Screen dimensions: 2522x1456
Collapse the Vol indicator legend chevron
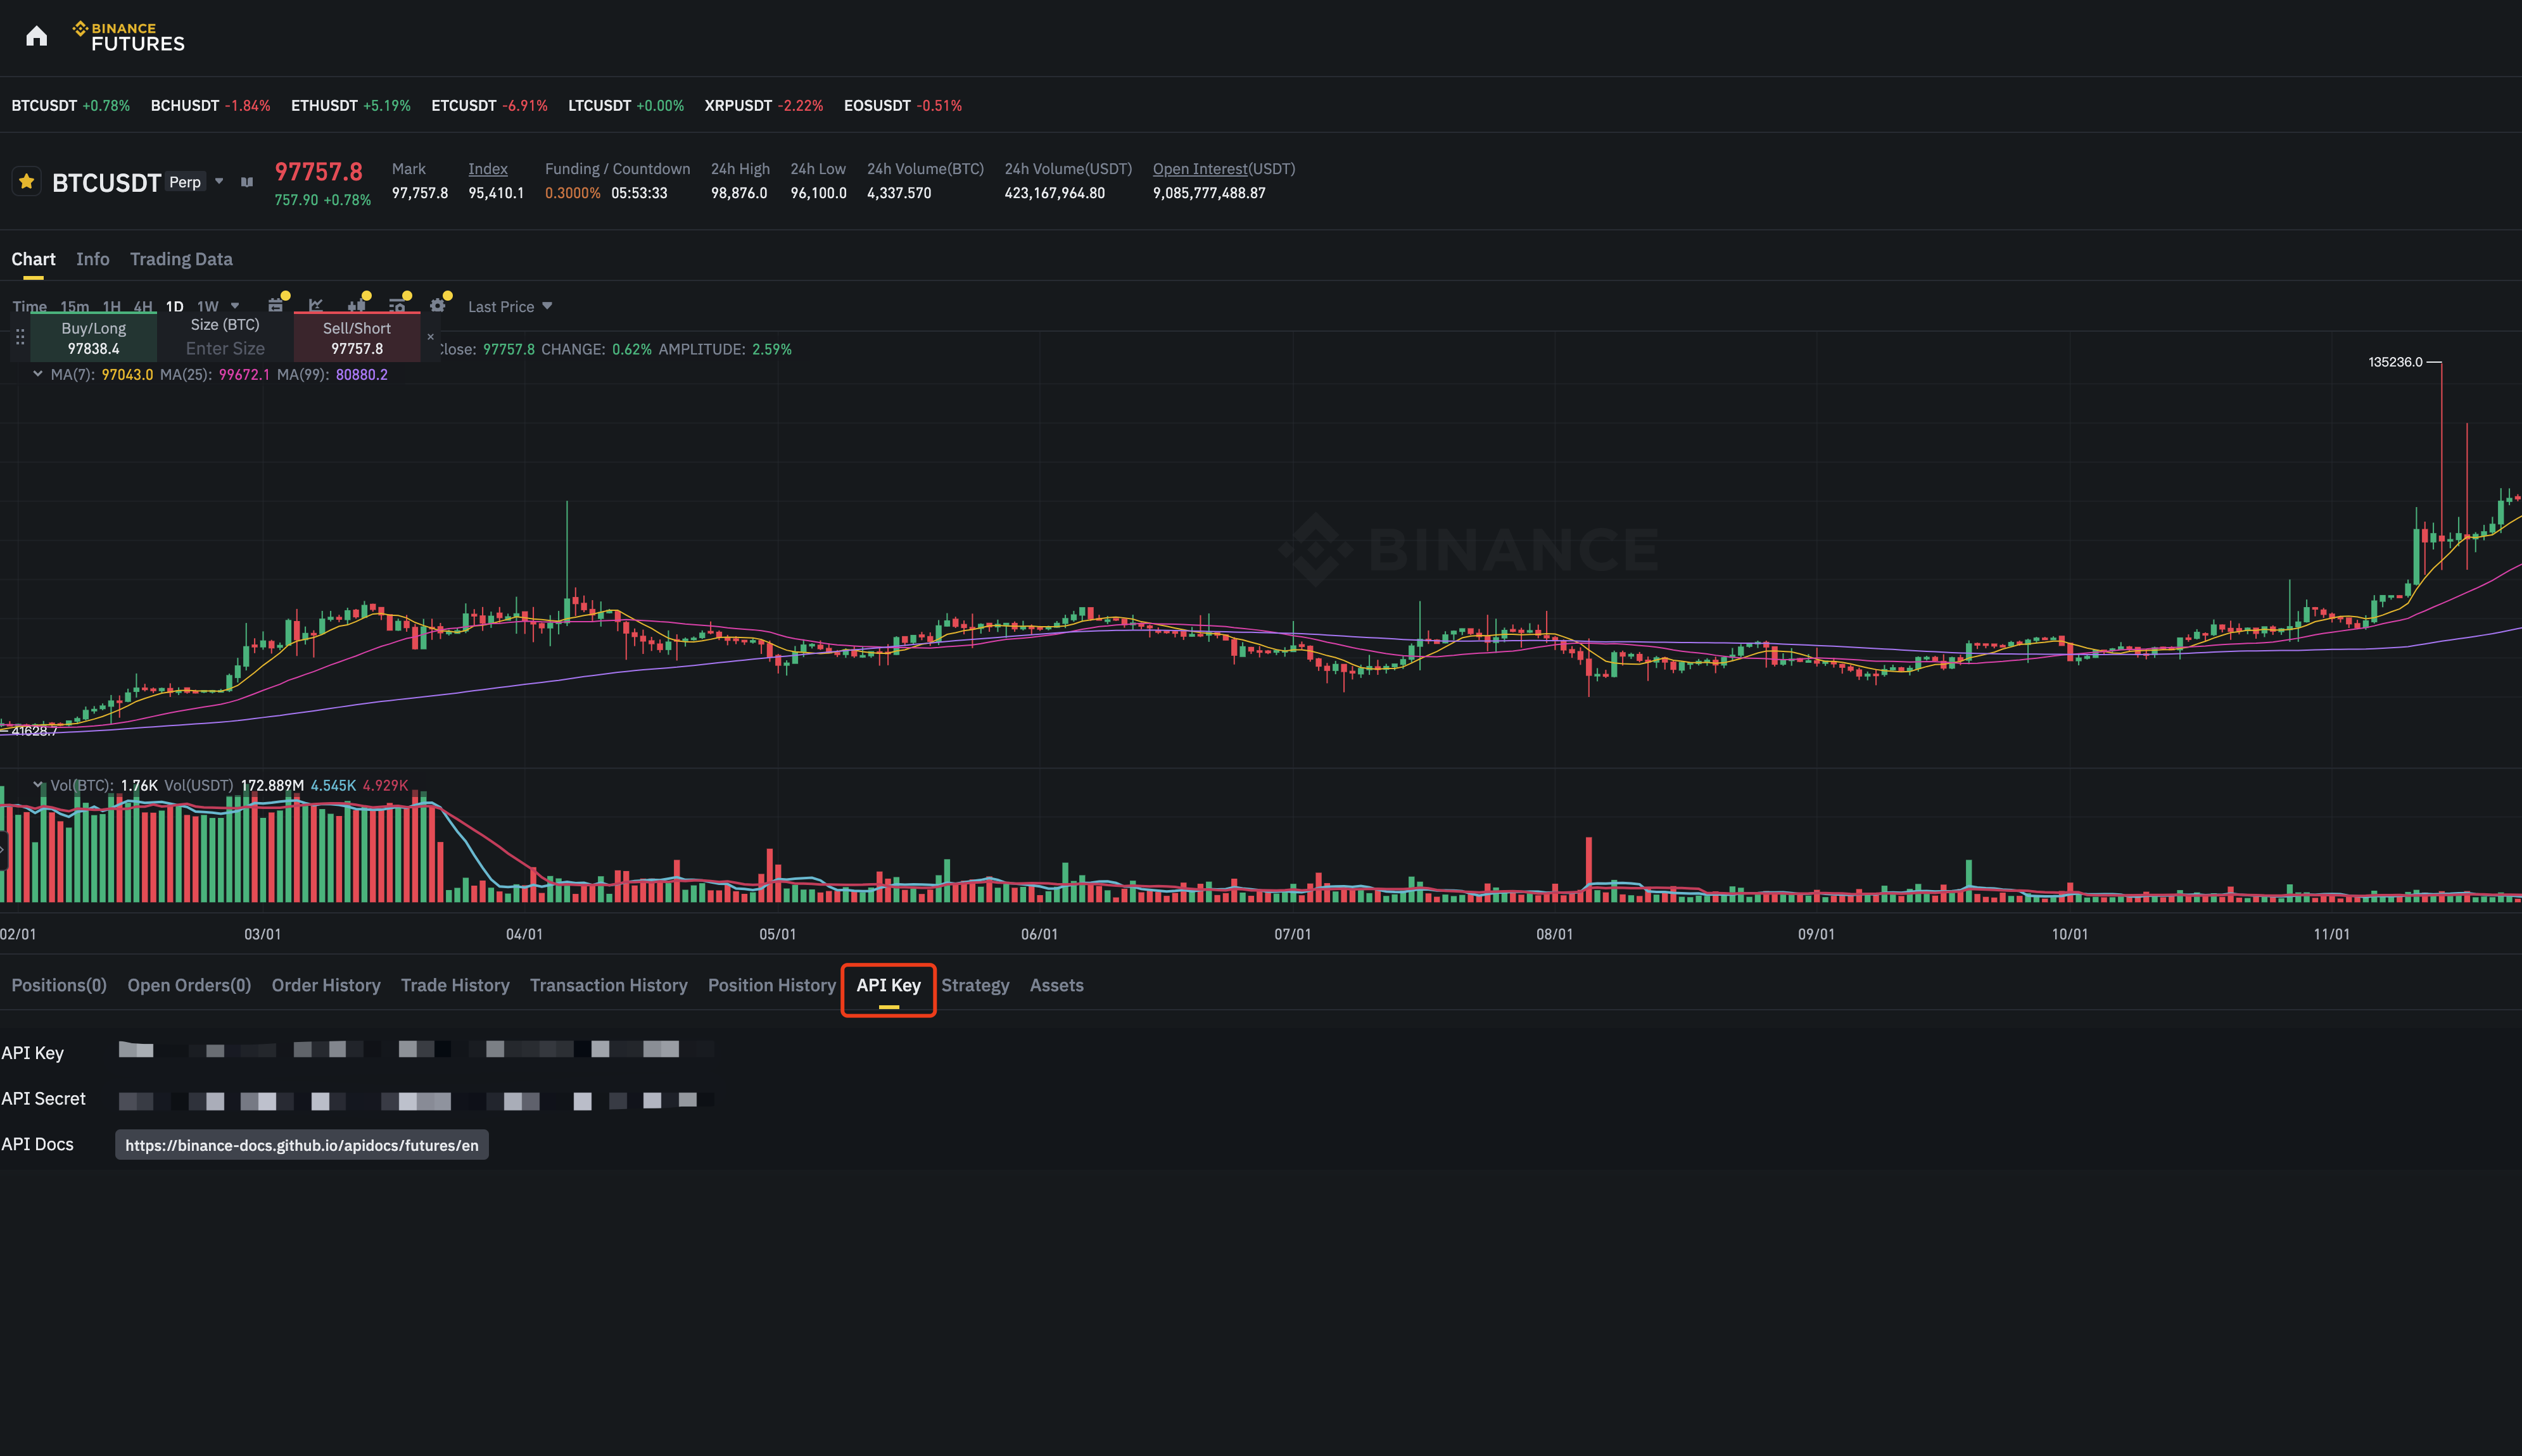[38, 785]
